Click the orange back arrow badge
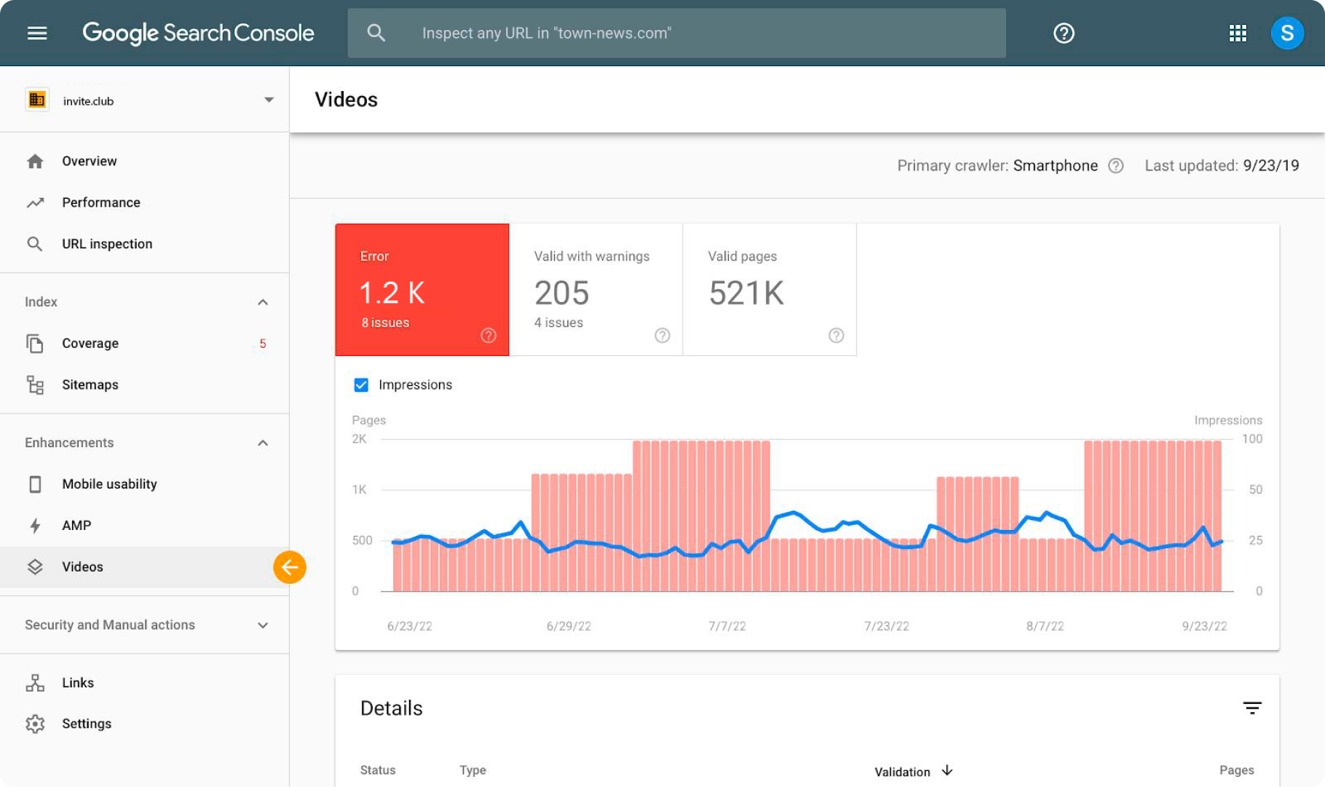 290,567
